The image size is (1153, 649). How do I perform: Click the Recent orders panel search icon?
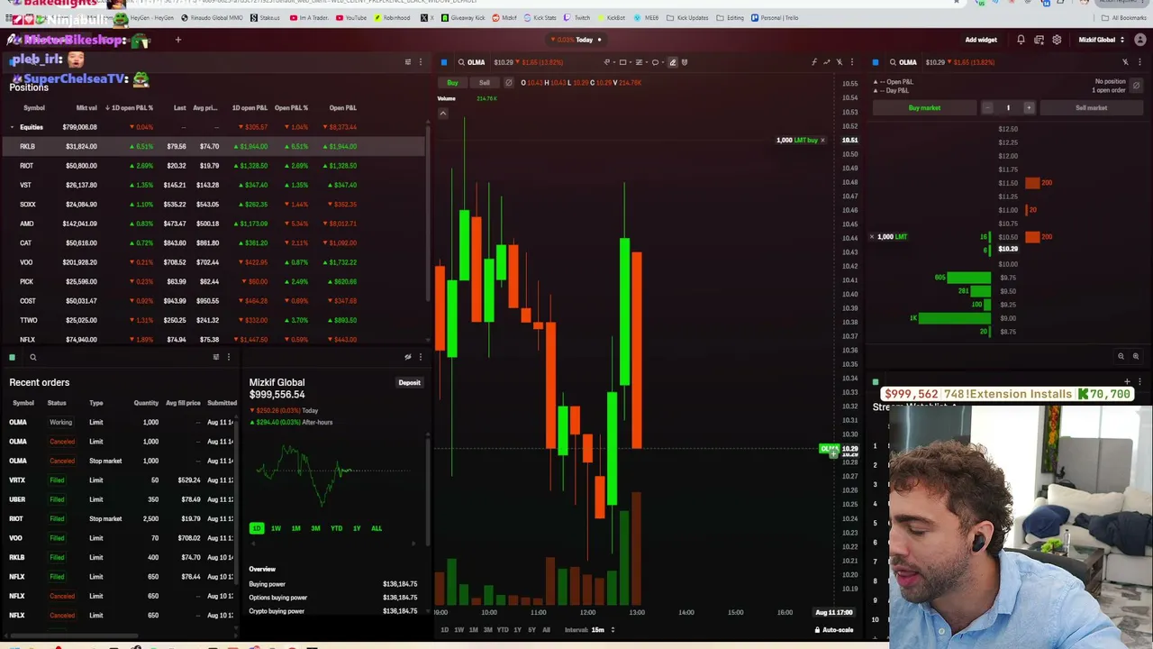[x=32, y=357]
